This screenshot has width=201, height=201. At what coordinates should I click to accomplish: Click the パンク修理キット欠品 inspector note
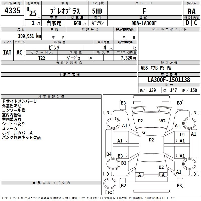pos(21,137)
